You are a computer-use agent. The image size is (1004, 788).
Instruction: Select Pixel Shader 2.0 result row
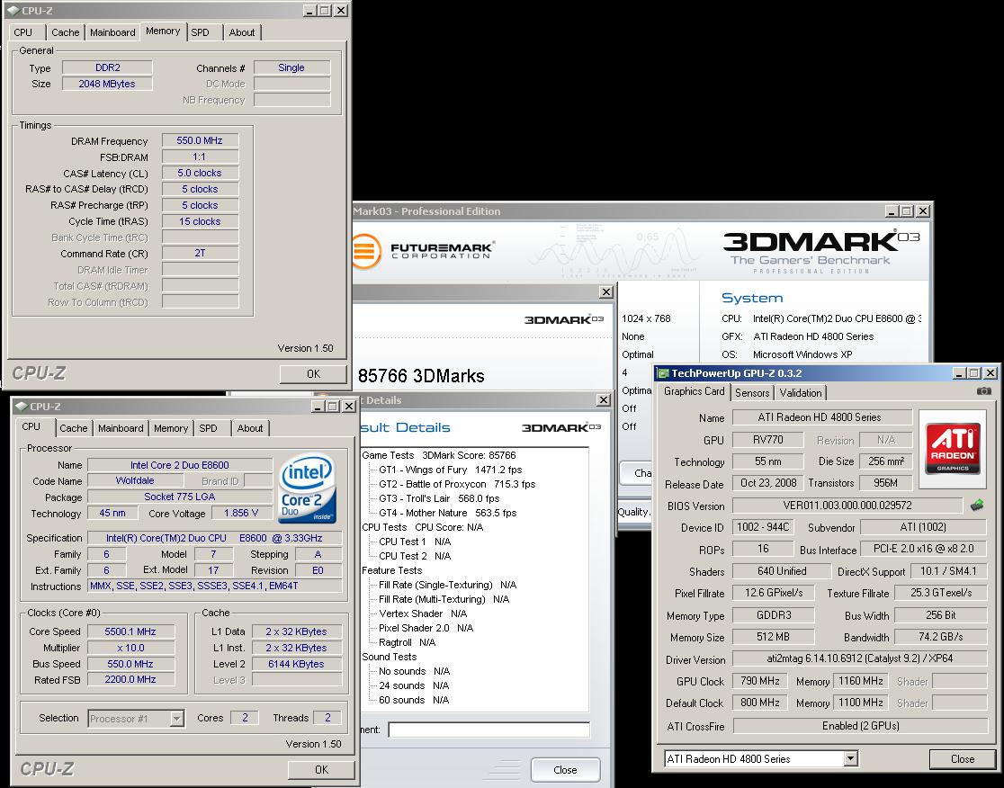[x=426, y=628]
